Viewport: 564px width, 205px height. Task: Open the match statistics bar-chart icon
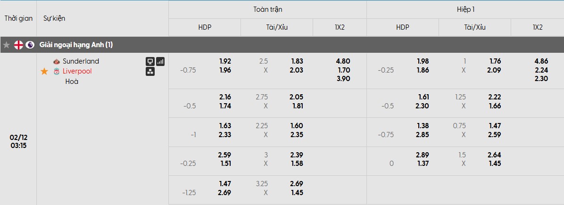click(x=160, y=61)
